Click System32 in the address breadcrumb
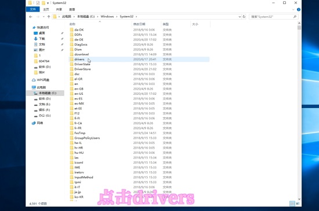The width and height of the screenshot is (319, 211). tap(126, 17)
